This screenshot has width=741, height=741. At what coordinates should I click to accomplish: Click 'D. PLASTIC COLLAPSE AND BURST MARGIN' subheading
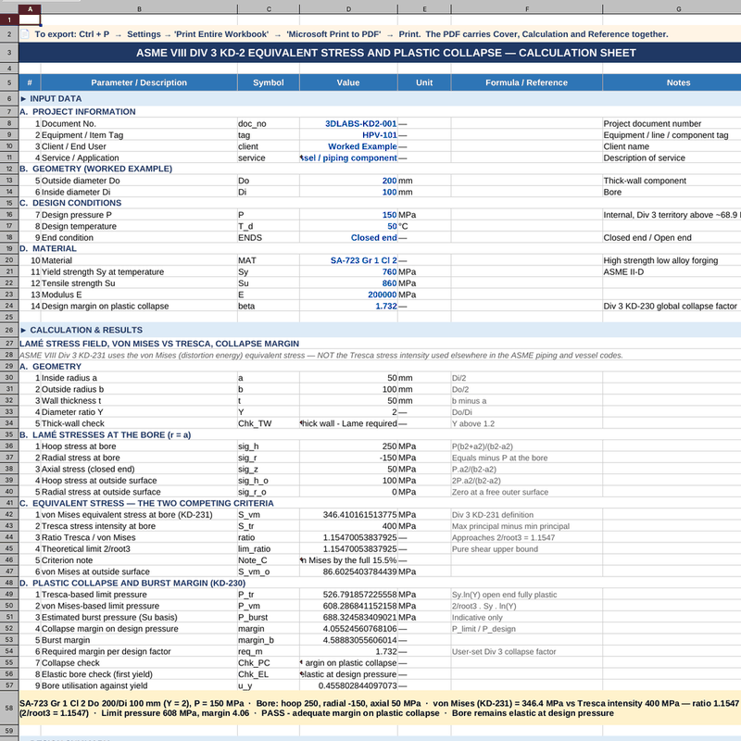[x=132, y=584]
